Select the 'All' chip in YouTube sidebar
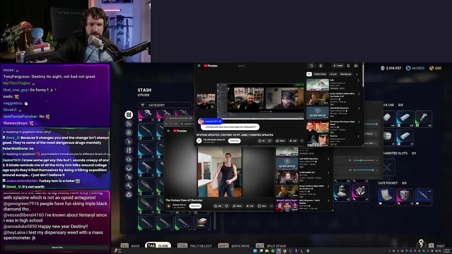This screenshot has height=254, width=452. (x=309, y=74)
